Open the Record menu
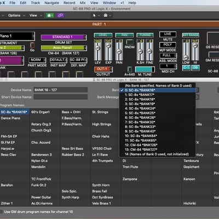The height and width of the screenshot is (219, 219). 70,3
